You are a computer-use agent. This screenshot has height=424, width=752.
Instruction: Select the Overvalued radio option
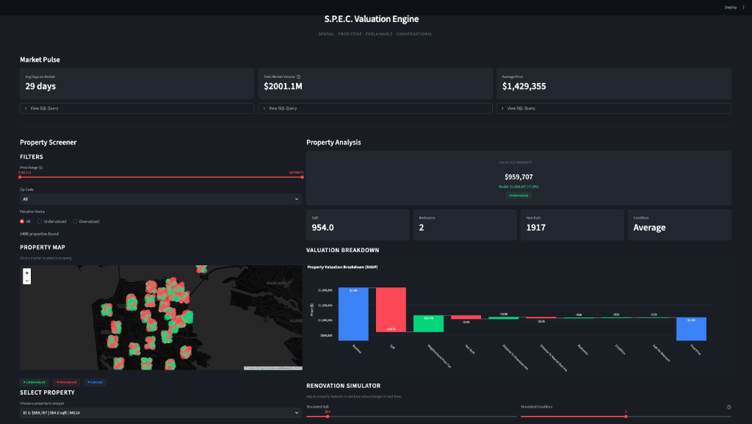click(76, 221)
